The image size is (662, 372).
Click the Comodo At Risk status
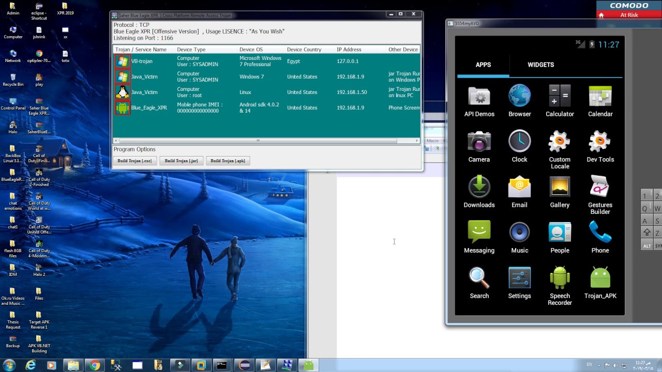tap(629, 15)
